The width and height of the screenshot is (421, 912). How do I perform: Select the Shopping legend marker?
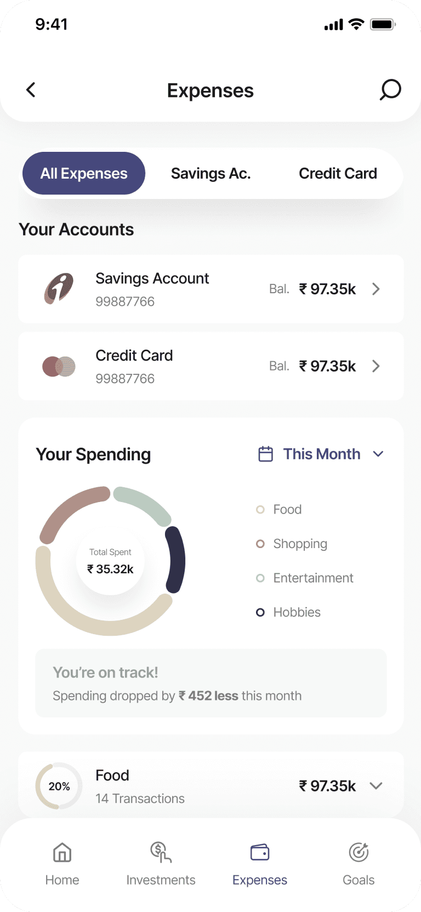pos(260,544)
